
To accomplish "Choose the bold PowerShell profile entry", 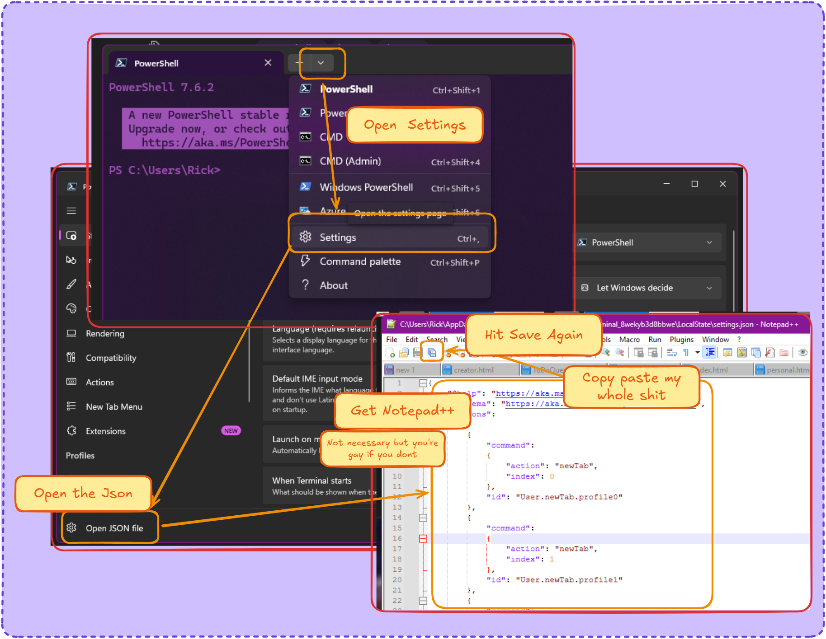I will tap(390, 89).
